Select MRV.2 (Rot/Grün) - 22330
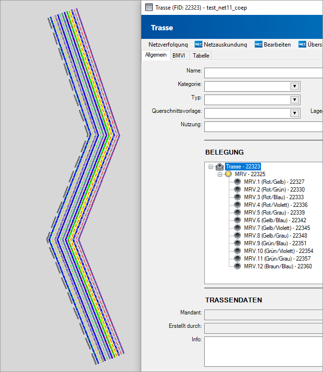The height and width of the screenshot is (372, 323). (274, 189)
